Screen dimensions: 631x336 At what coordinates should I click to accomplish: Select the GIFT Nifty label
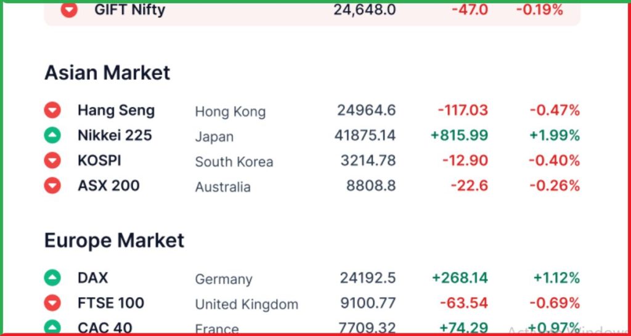(x=129, y=10)
